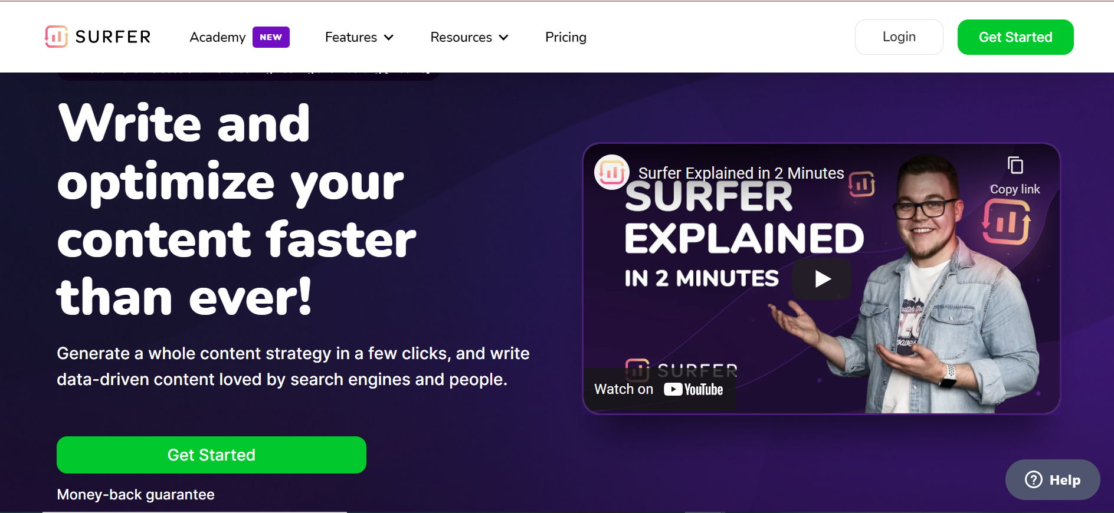Viewport: 1114px width, 513px height.
Task: Open the Surfer Explained in 2 Minutes title
Action: (x=741, y=173)
